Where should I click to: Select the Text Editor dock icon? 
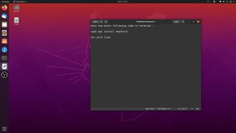click(4, 66)
